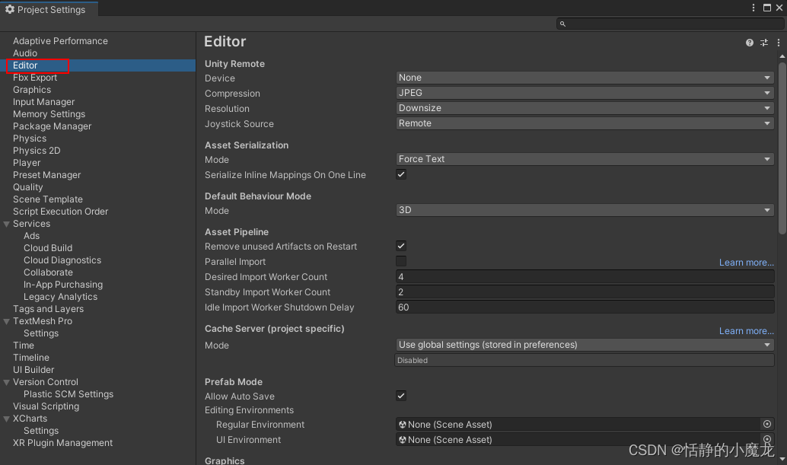Select Legacy Analytics under Services
This screenshot has width=787, height=465.
pyautogui.click(x=60, y=297)
